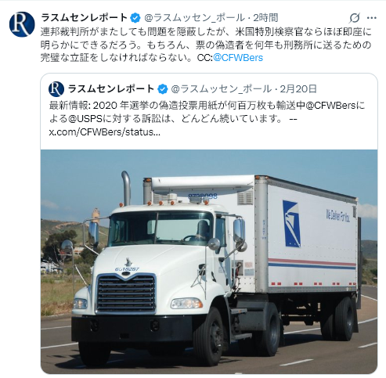
Task: Open the white mail truck photo
Action: pos(209,261)
